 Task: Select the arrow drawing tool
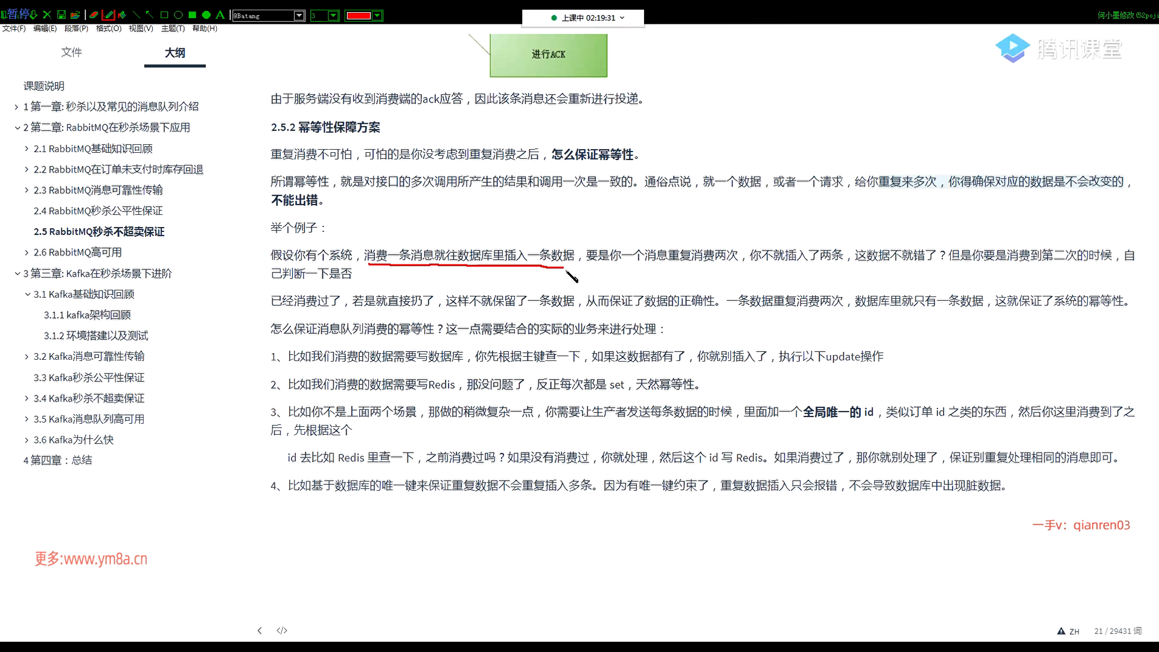pos(150,15)
